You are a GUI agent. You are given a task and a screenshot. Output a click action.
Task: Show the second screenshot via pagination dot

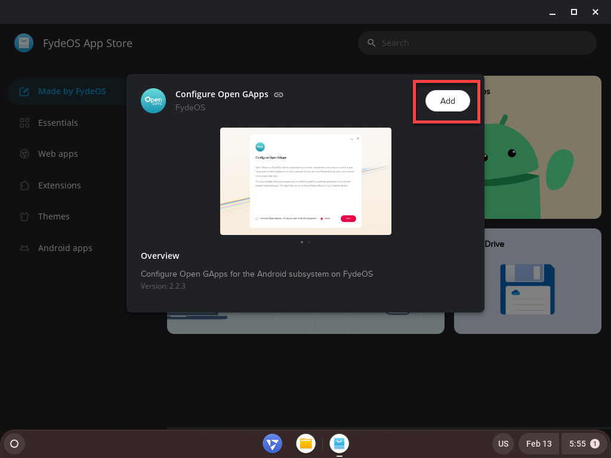309,242
